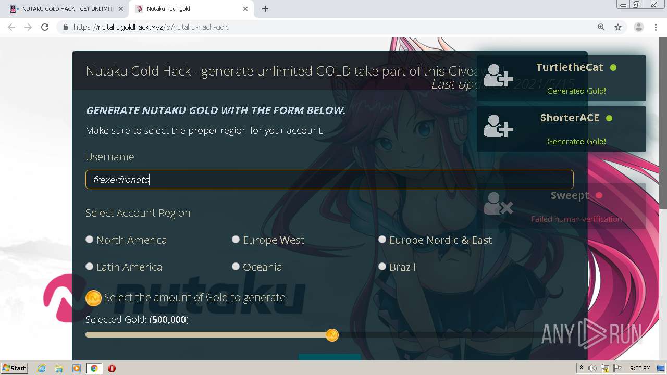This screenshot has height=375, width=667.
Task: Click the ShorterACE add-user icon
Action: pyautogui.click(x=498, y=126)
